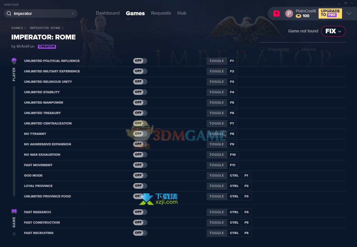Click the Player section scrollbar

[x=14, y=141]
